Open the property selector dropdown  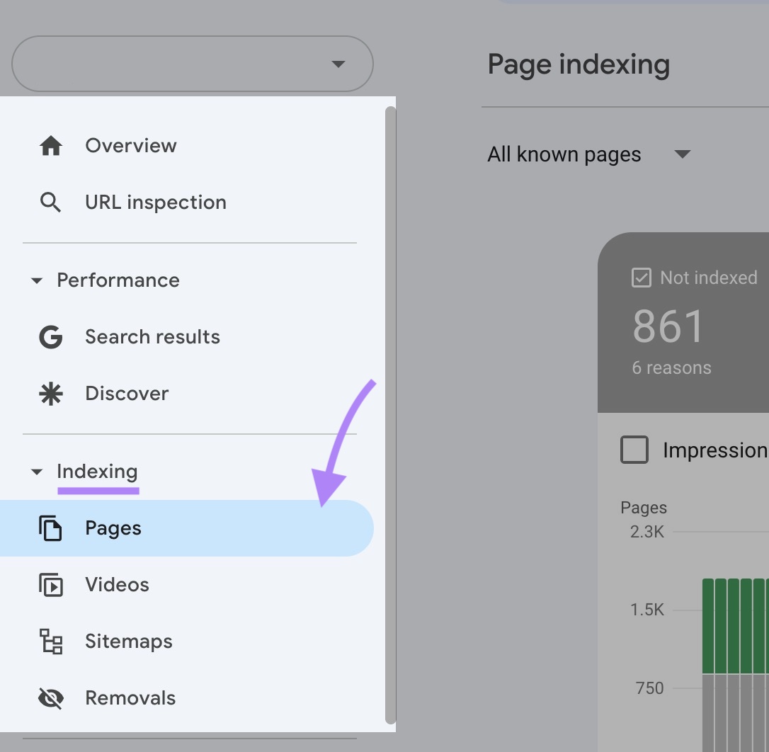pyautogui.click(x=191, y=64)
